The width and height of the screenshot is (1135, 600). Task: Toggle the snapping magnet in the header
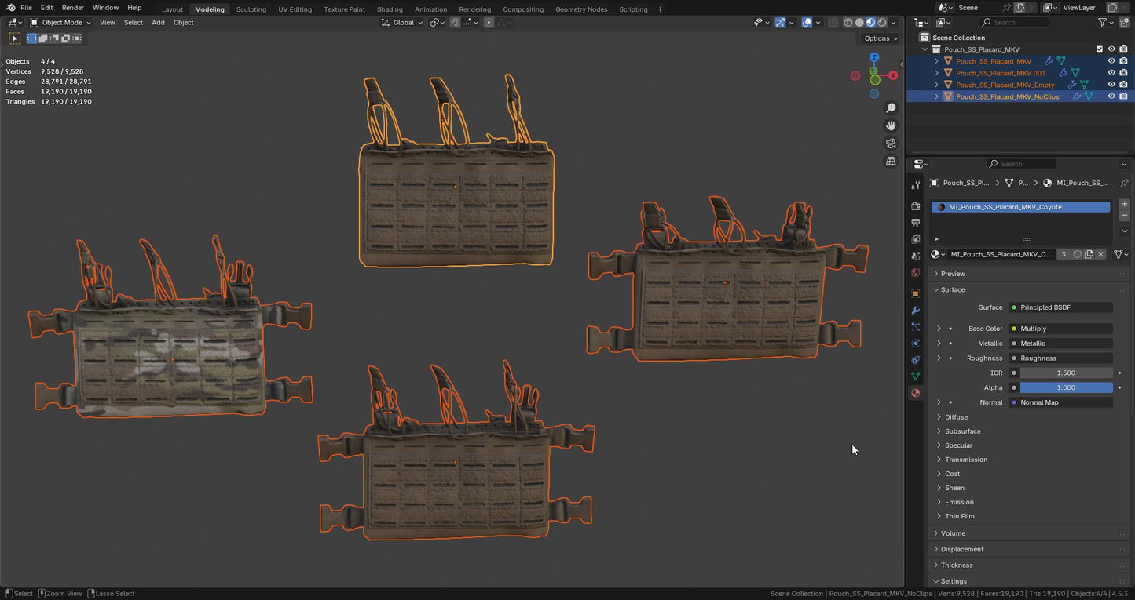455,23
